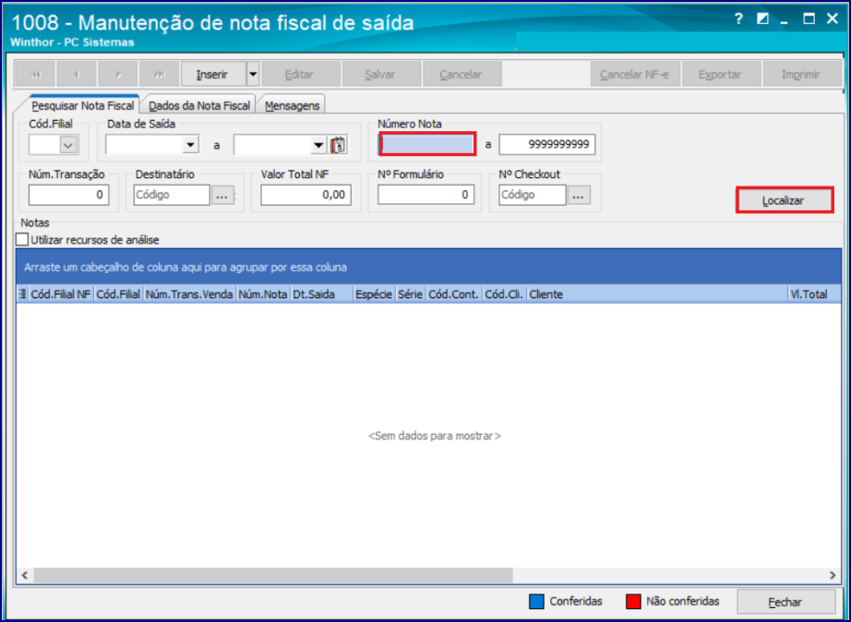Open the help question mark icon
Screen dimensions: 851x622
coord(738,19)
